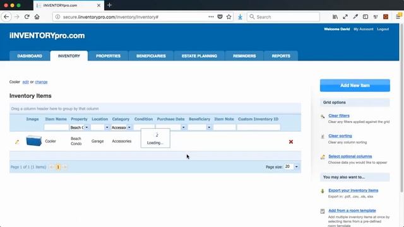Go back with the browser back arrow
The image size is (404, 227).
tap(6, 17)
